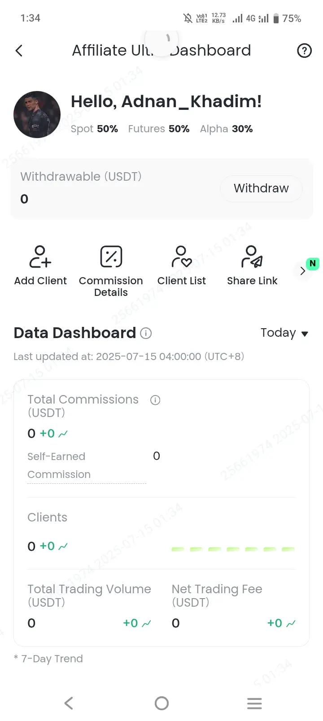323x721 pixels.
Task: Tap trend icon under Total Commissions
Action: point(63,434)
